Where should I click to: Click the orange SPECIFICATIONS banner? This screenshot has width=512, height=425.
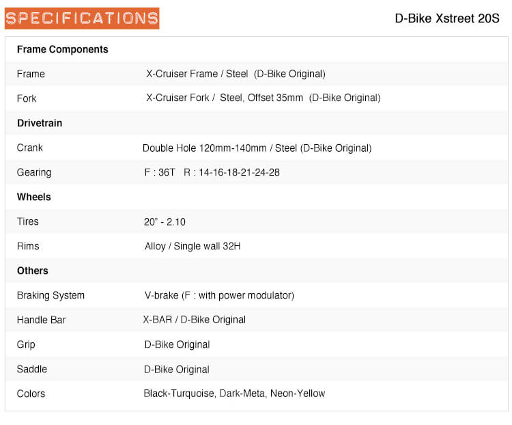click(x=82, y=18)
